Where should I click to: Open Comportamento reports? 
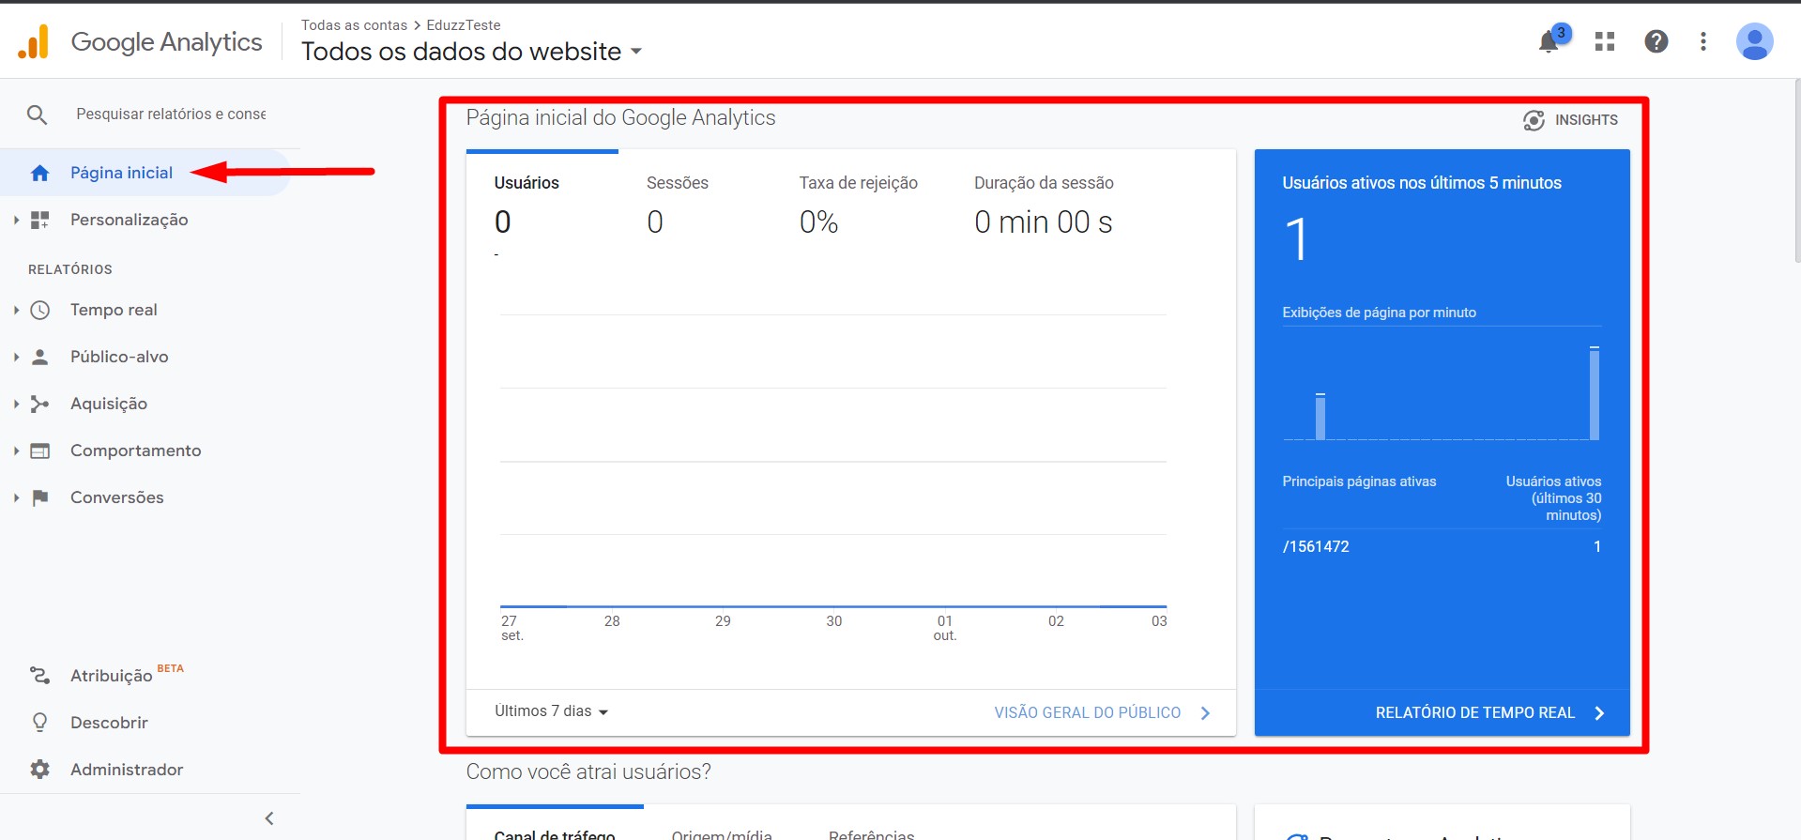click(135, 451)
